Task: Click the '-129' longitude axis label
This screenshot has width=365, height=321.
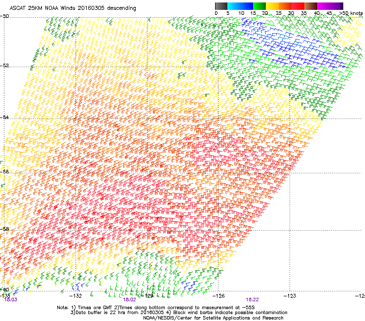Action: (x=147, y=296)
